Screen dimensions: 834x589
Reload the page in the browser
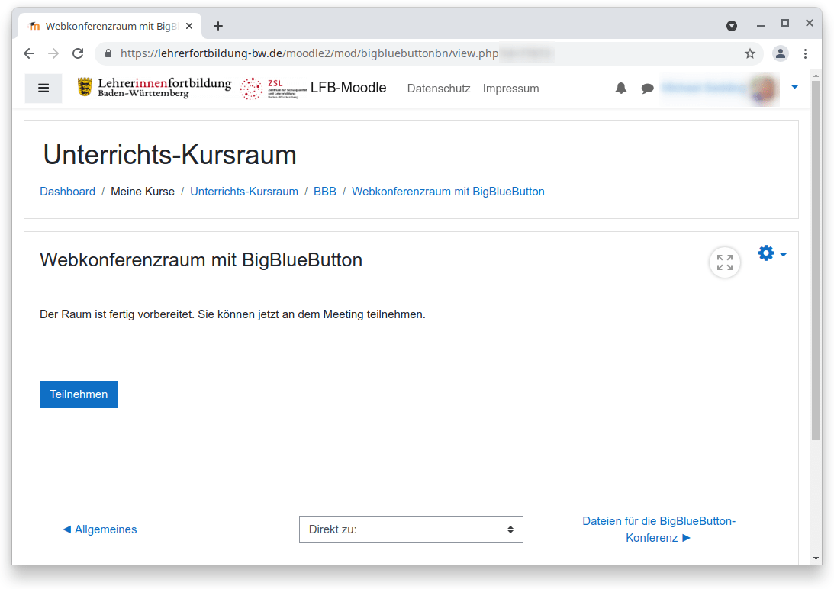(x=78, y=53)
